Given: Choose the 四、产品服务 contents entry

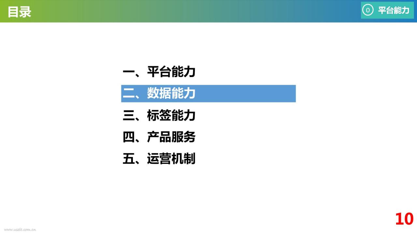Looking at the screenshot, I should [159, 137].
